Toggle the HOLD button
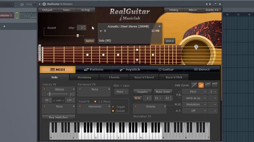254x142 pixels. coord(169,41)
